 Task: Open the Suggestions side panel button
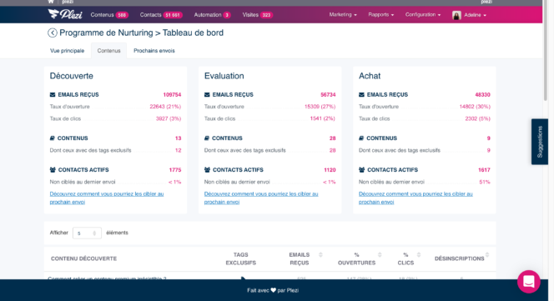[x=540, y=142]
